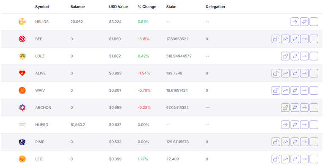
Task: Click the empty square box in LEO row
Action: coord(314,159)
